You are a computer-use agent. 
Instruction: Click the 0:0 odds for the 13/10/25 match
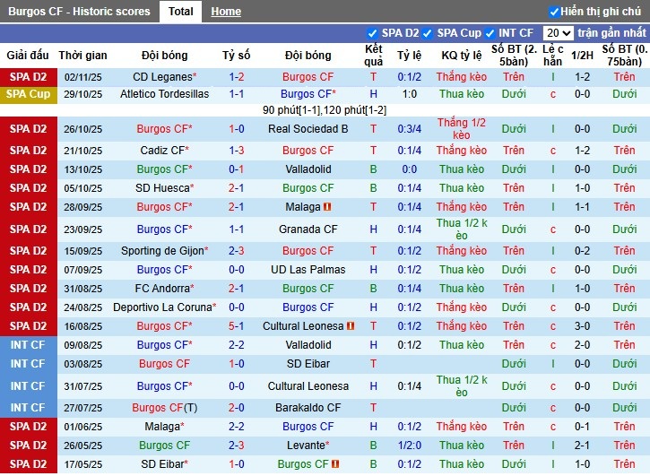[x=410, y=169]
